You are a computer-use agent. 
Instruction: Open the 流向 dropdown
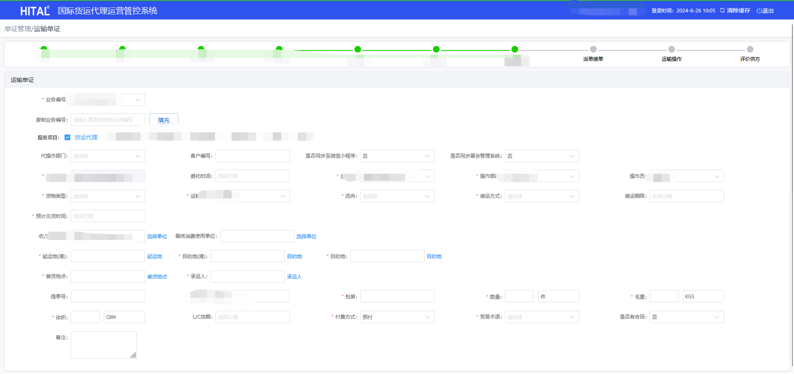[397, 196]
